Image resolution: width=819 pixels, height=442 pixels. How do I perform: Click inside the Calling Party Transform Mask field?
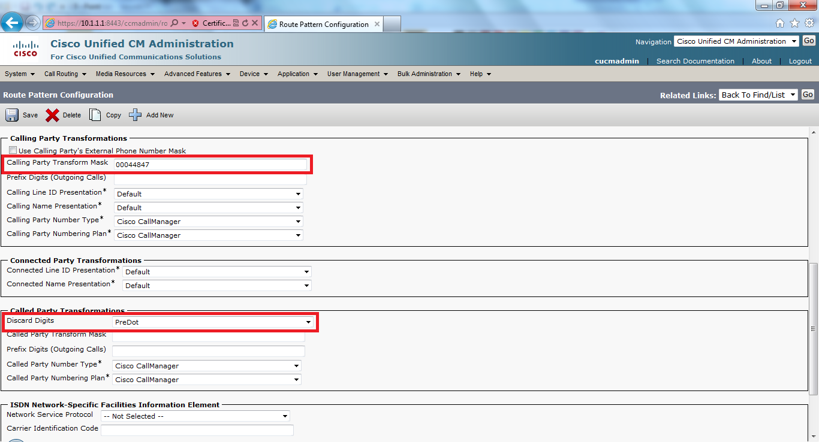(210, 164)
